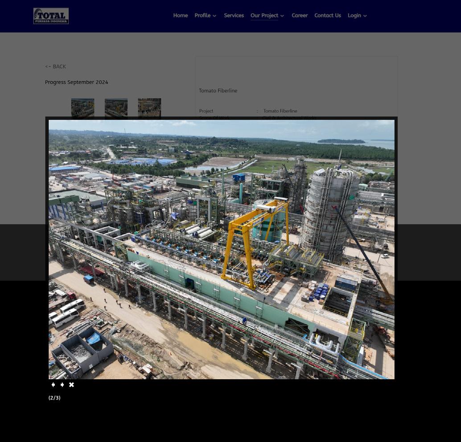Go to previous lightbox image arrow

[53, 384]
